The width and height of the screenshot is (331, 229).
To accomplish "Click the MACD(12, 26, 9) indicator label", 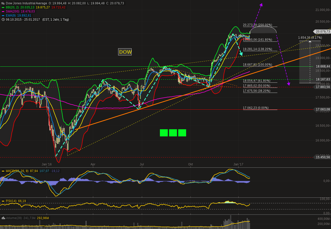I will 17,171.
